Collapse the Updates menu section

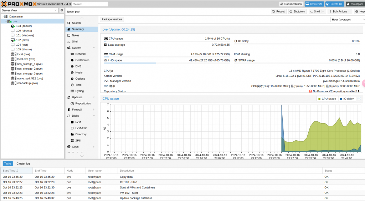(x=94, y=97)
